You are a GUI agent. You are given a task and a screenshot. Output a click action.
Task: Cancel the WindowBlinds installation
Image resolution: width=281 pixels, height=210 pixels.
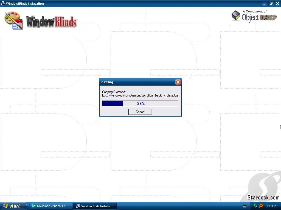(x=140, y=112)
